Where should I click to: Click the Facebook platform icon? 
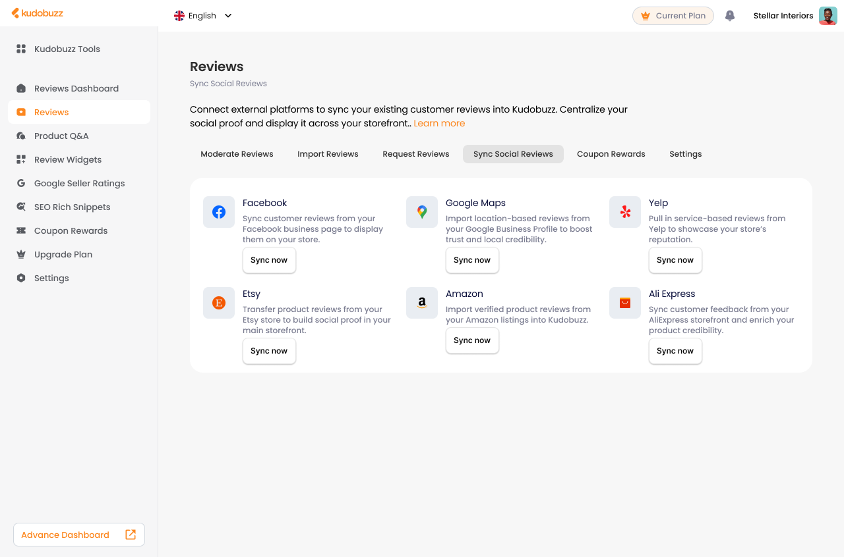[219, 212]
